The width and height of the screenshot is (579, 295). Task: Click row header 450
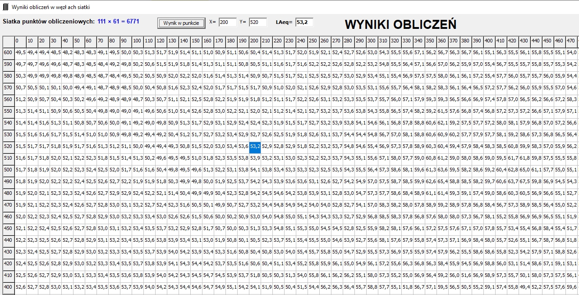8,228
